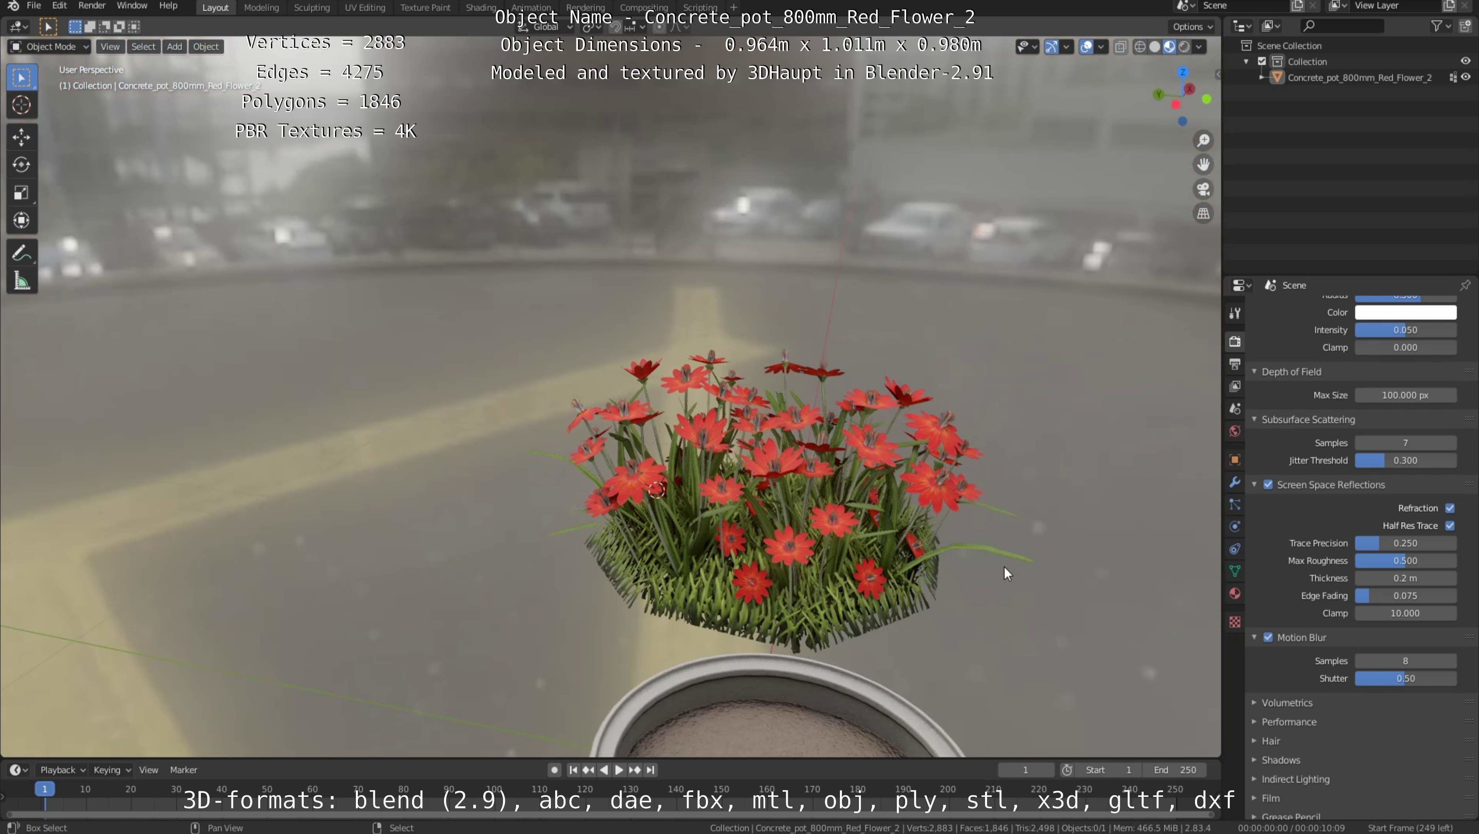Click the pan view hand icon

tap(1203, 165)
